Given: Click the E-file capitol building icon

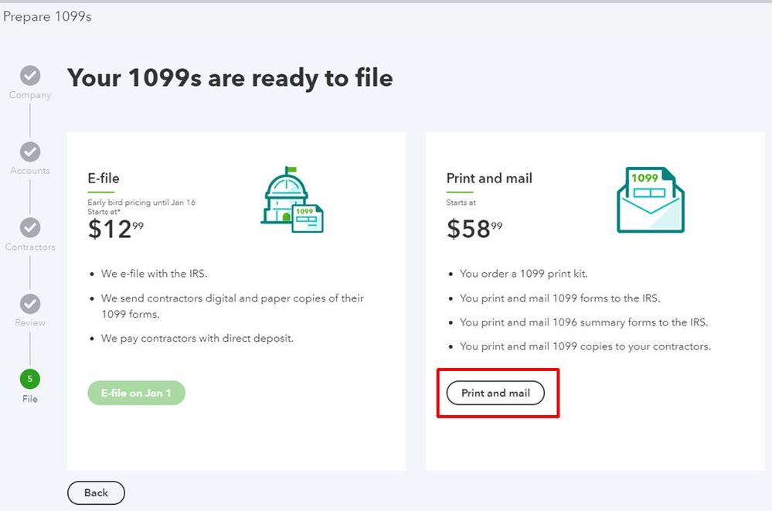Looking at the screenshot, I should pyautogui.click(x=292, y=199).
